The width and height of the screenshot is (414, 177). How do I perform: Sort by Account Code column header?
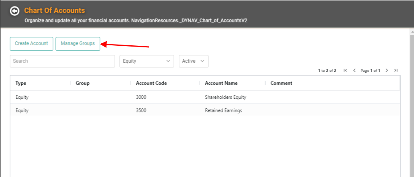click(151, 83)
